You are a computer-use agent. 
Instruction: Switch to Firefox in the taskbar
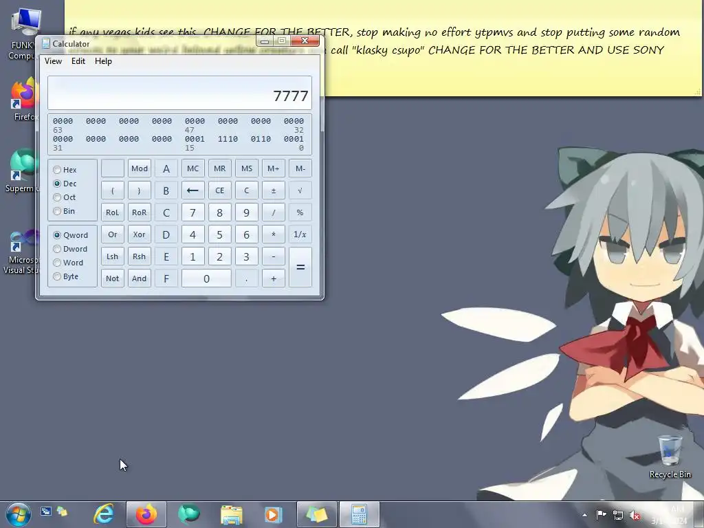(146, 514)
